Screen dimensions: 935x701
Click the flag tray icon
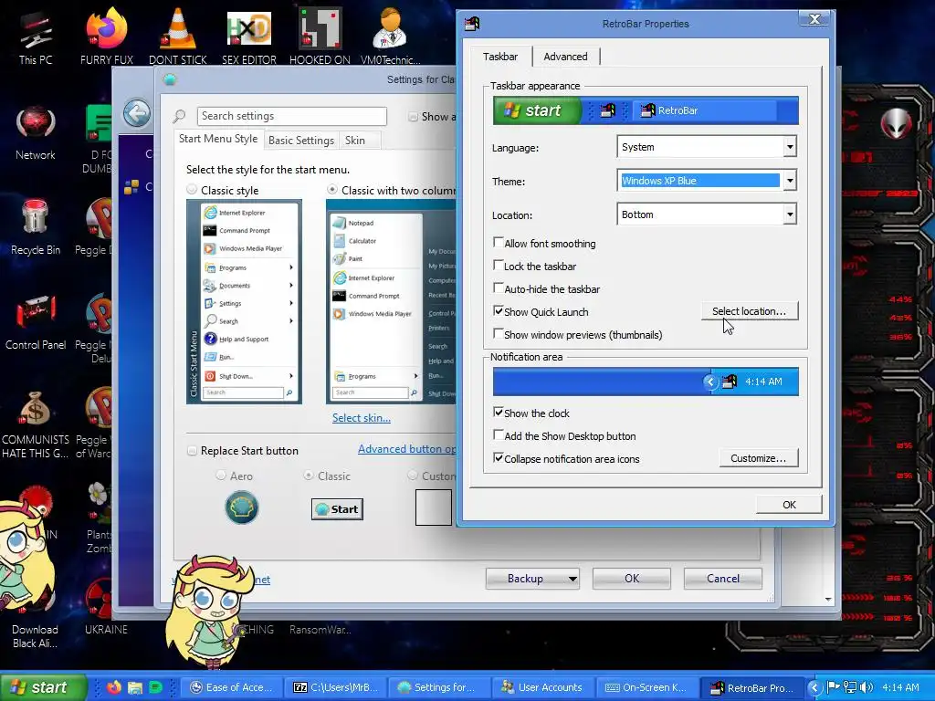pos(833,687)
